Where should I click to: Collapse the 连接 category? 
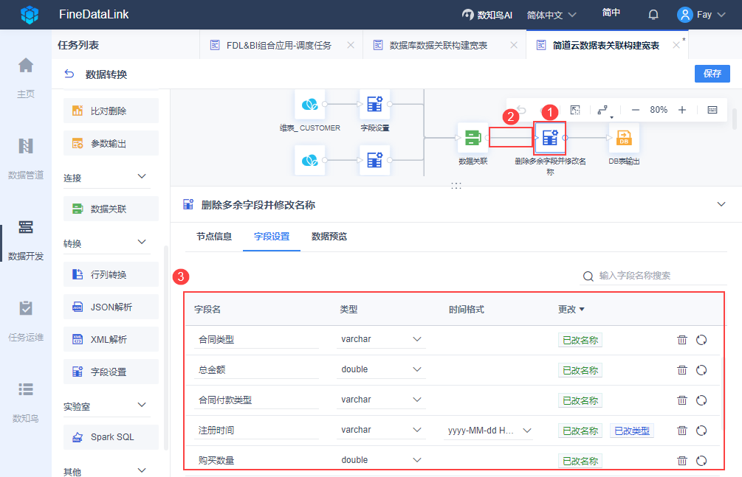(142, 177)
